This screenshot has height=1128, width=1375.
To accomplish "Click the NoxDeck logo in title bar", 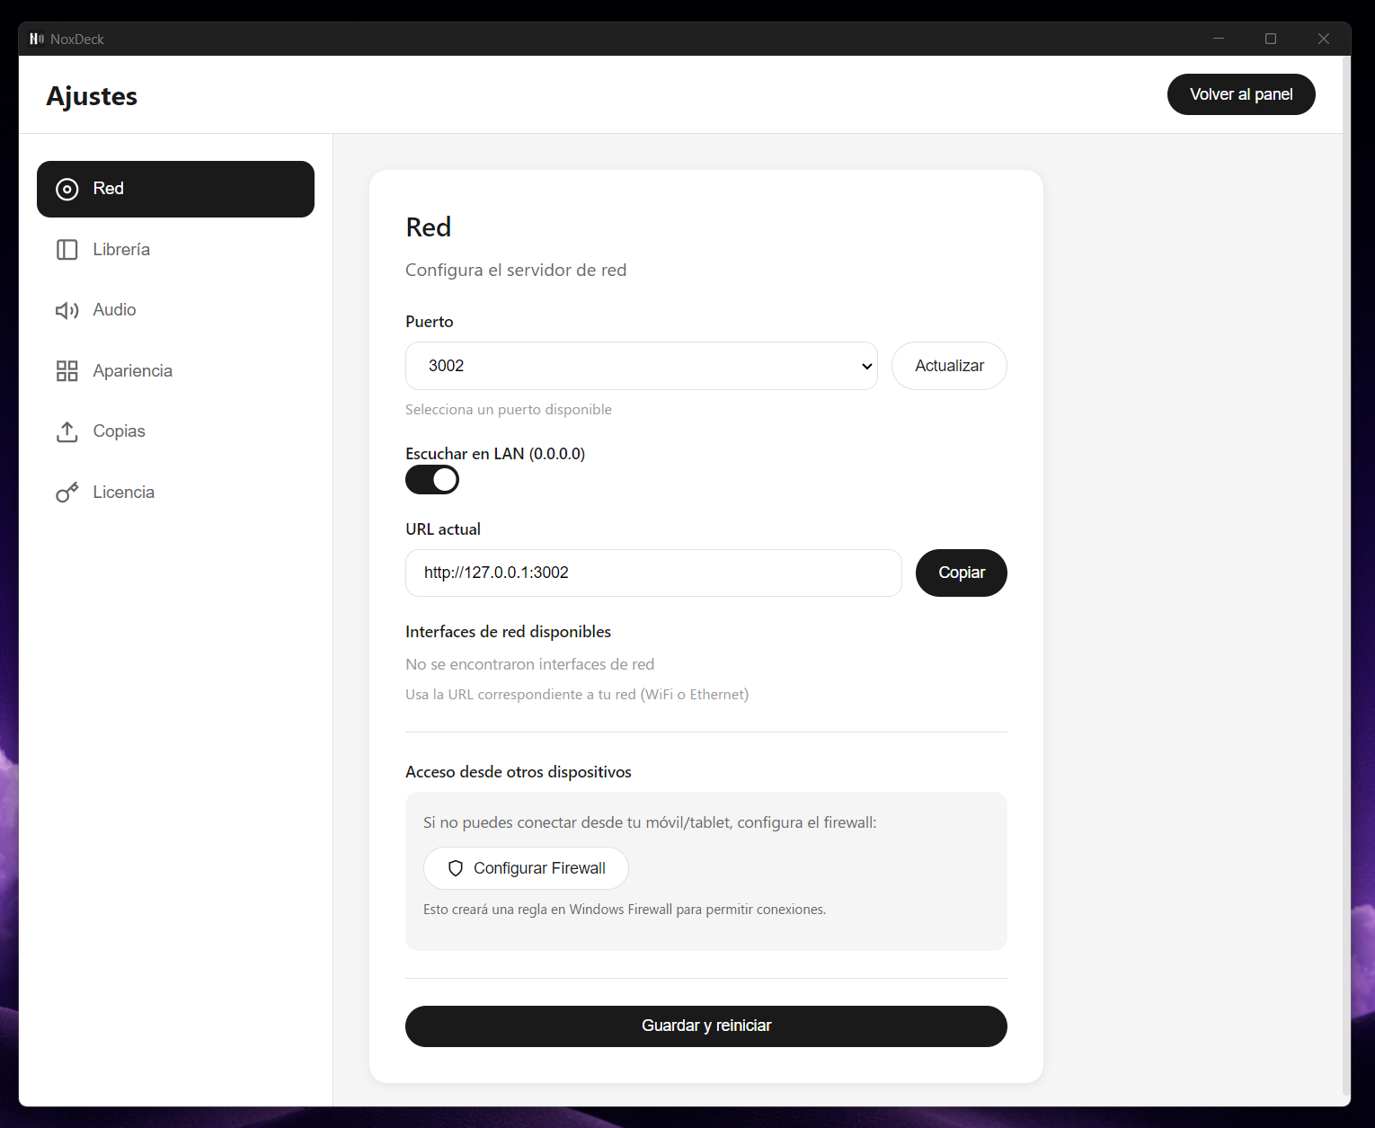I will (37, 39).
